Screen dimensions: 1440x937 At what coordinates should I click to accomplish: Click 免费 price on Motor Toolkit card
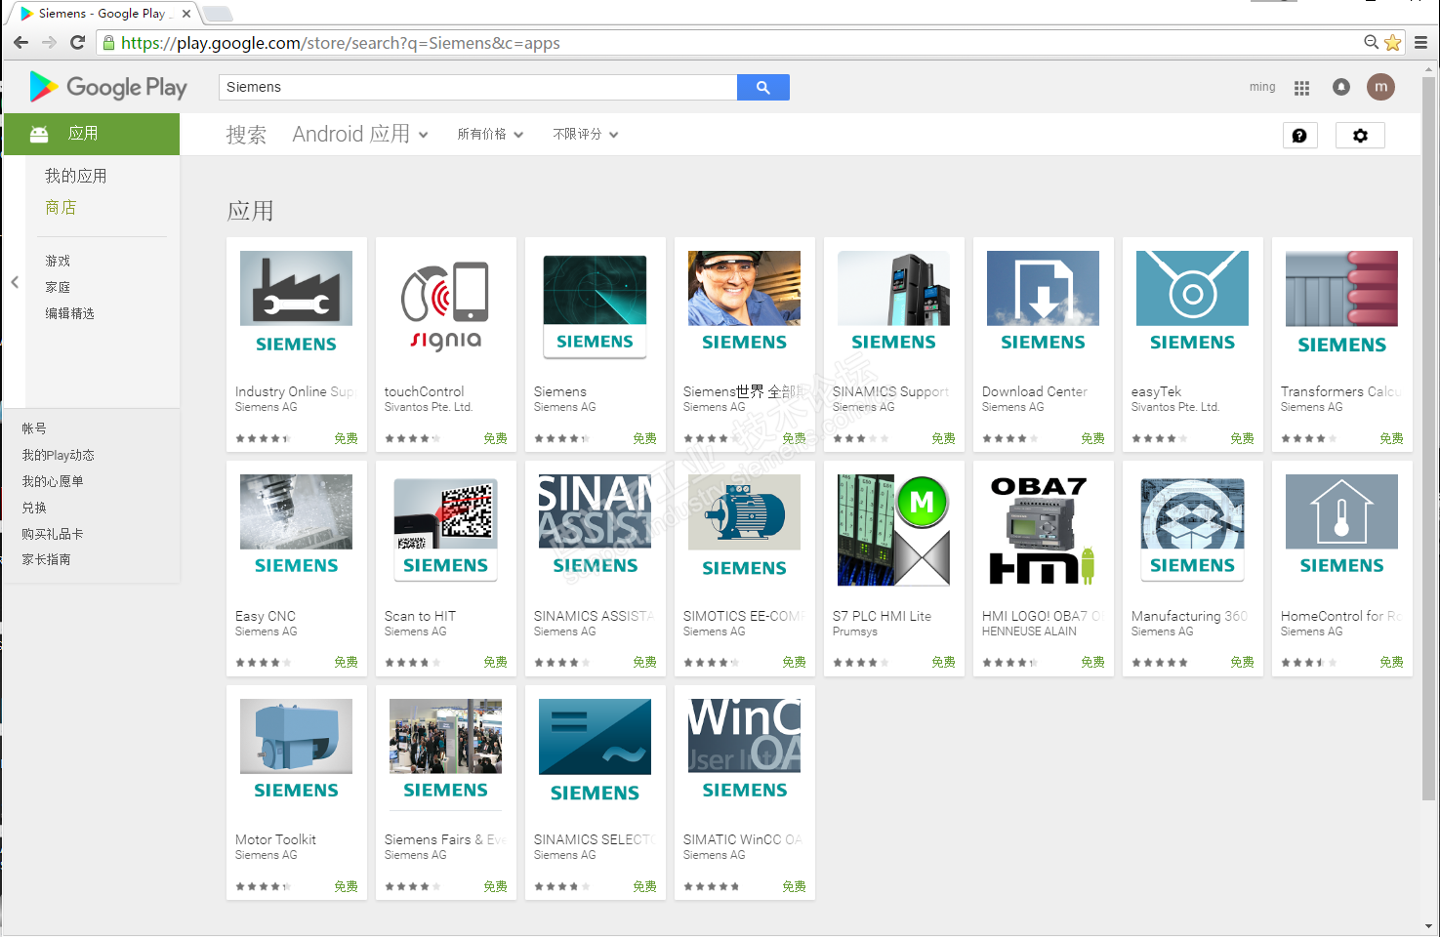[346, 886]
